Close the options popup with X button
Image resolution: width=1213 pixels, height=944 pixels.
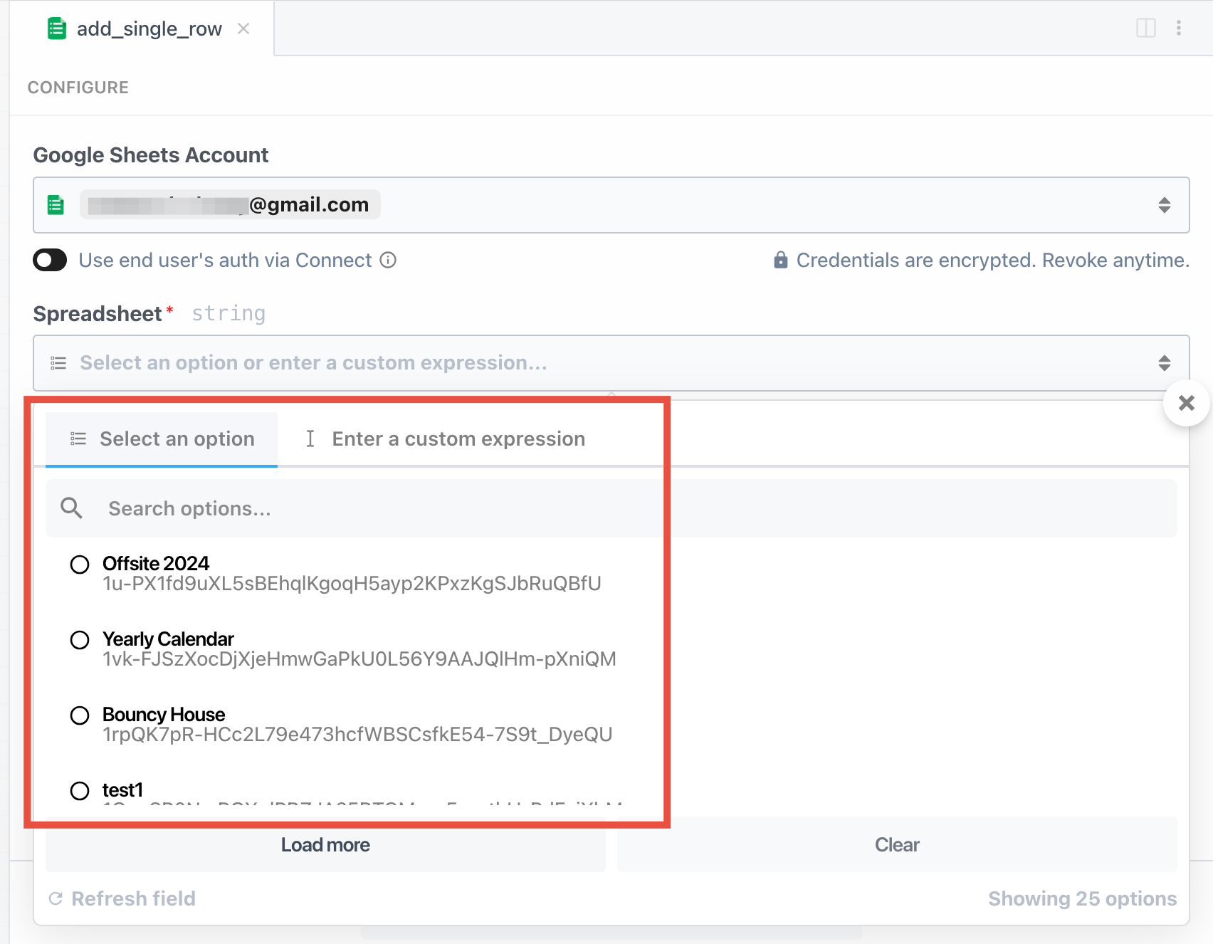click(x=1187, y=403)
